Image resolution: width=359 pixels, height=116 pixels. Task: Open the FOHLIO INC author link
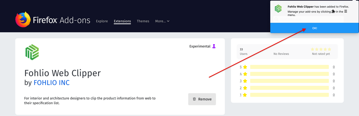tap(52, 83)
